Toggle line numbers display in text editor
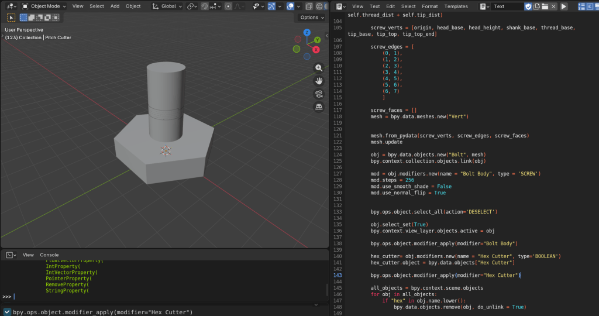Screen dimensions: 599x316 581,6
